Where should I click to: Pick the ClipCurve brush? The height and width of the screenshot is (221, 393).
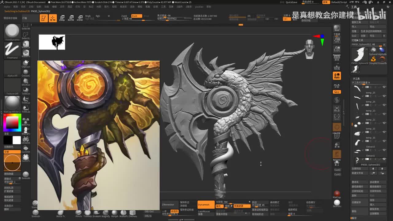coord(26,64)
